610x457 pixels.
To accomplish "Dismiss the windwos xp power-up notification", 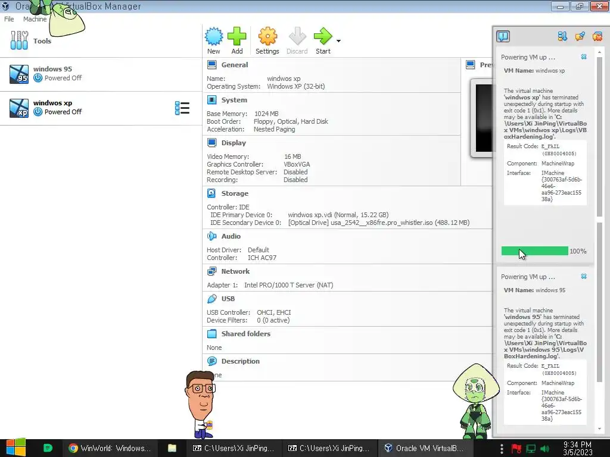I will (x=584, y=57).
